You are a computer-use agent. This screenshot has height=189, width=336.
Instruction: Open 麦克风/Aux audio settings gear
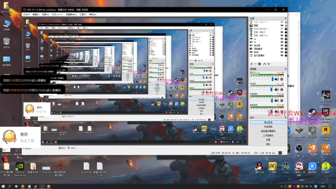pos(282,79)
